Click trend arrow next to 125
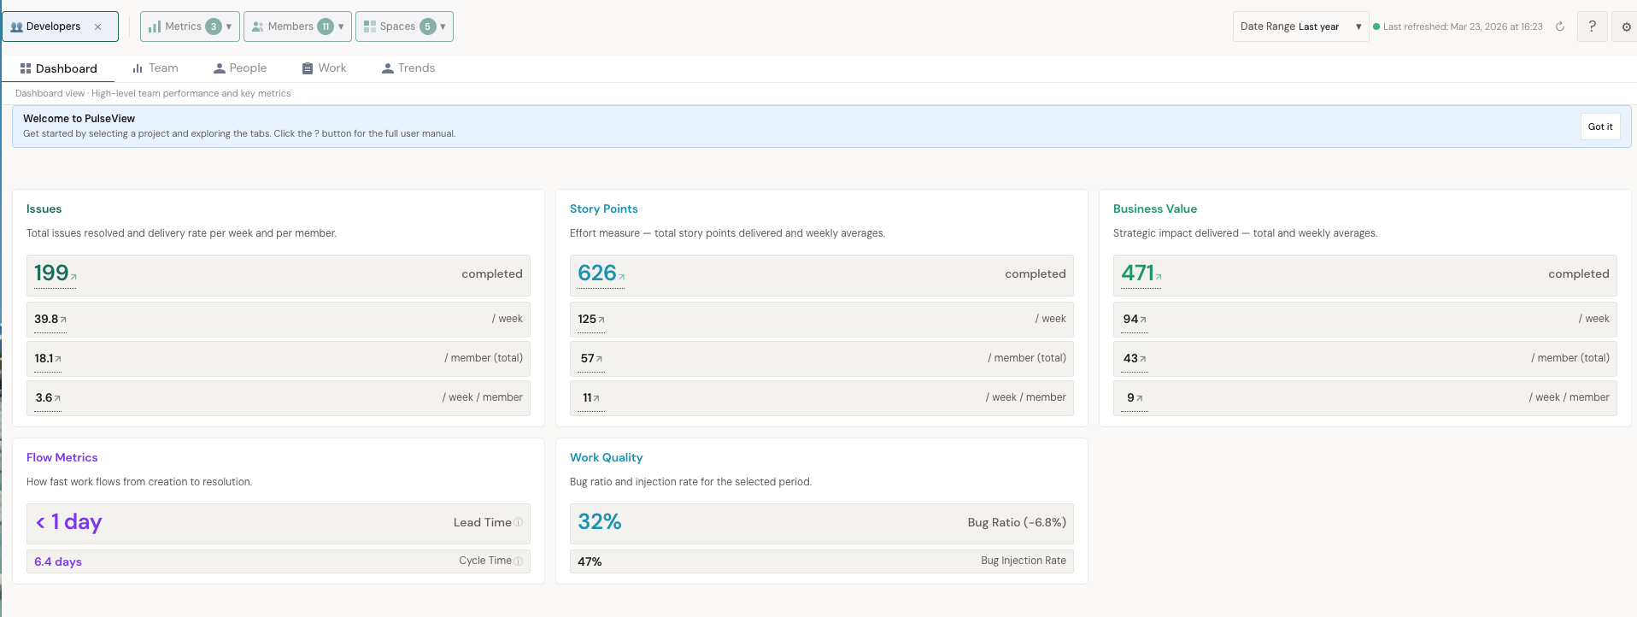The height and width of the screenshot is (617, 1637). (x=601, y=320)
